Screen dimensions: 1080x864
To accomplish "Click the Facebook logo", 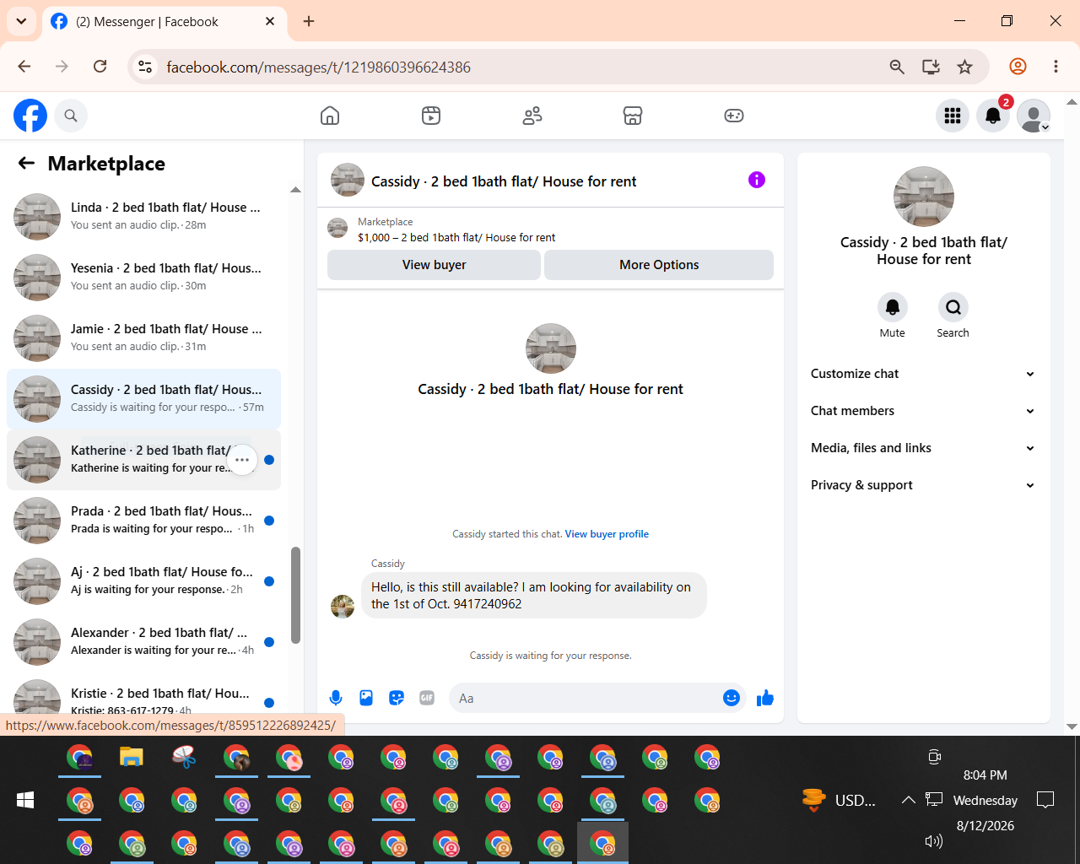I will (x=30, y=116).
